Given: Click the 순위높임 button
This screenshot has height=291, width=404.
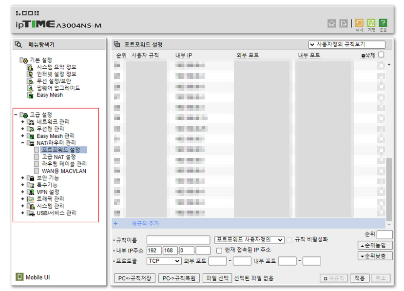Looking at the screenshot, I should [x=375, y=245].
